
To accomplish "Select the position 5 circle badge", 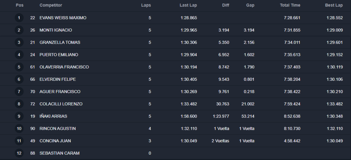I will point(19,67).
